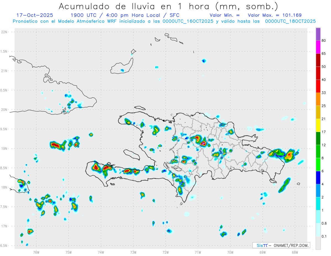Pick the dark green legend band between 12 and 17
The image size is (331, 256).
318,138
